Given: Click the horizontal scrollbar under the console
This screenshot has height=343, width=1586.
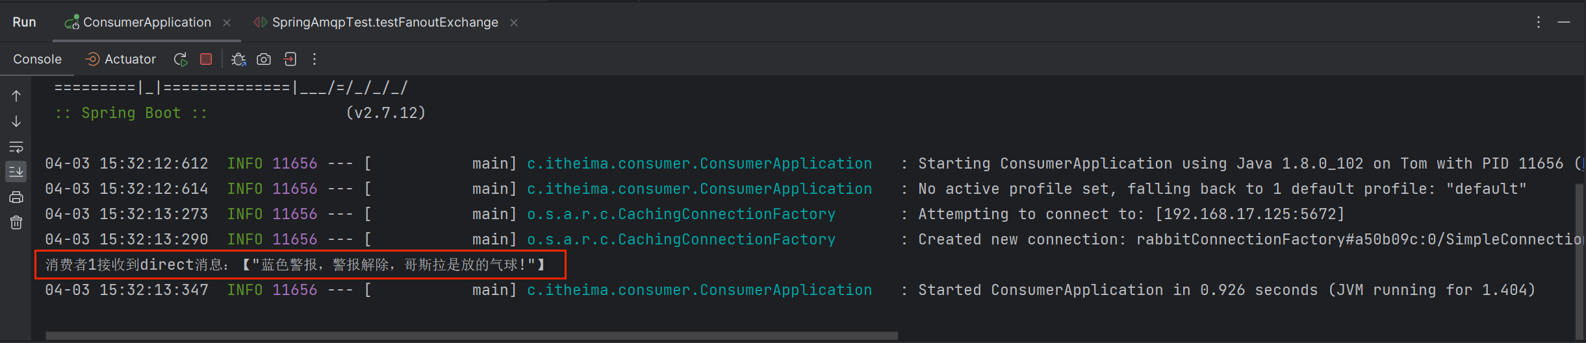Looking at the screenshot, I should (471, 336).
